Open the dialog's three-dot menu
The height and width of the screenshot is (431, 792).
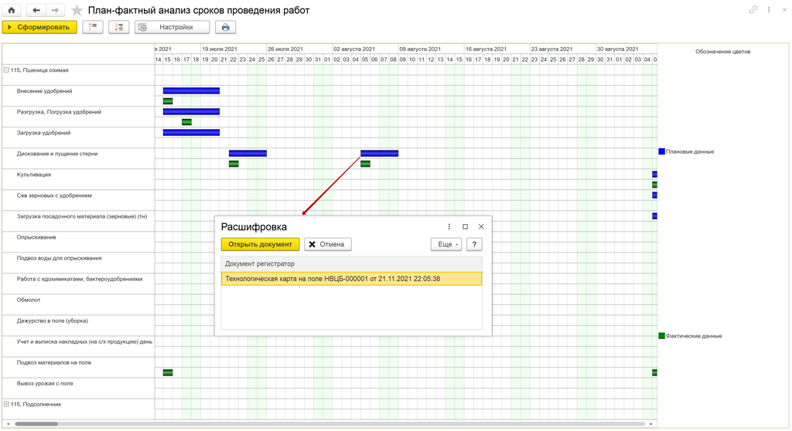[x=449, y=227]
